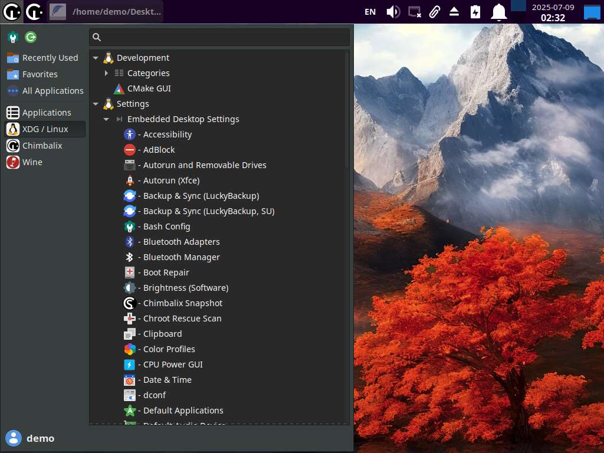604x453 pixels.
Task: Open Accessibility settings
Action: 167,134
